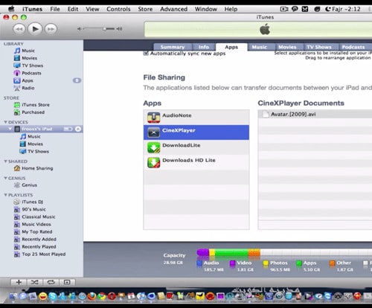Switch to the Apps tab
This screenshot has height=308, width=372.
(231, 47)
